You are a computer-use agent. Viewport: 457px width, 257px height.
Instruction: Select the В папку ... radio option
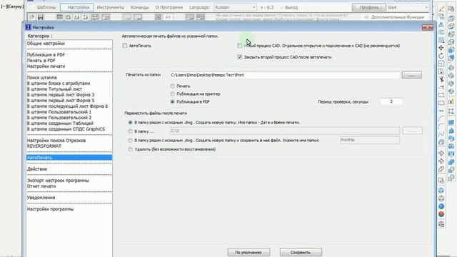(x=130, y=131)
